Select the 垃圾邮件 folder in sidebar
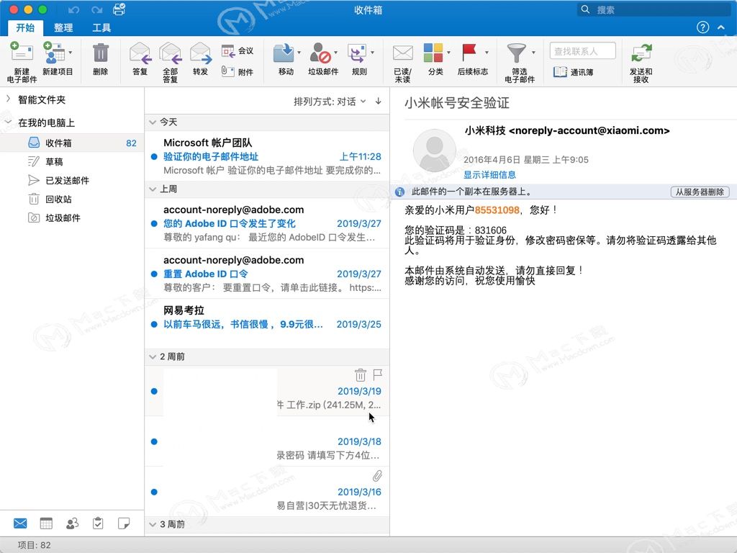Screen dimensions: 737x553 tap(72, 218)
